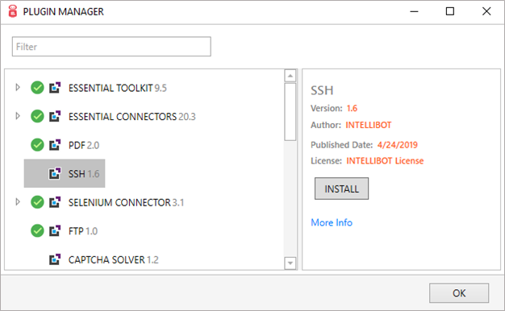Focus the Filter text field
Image resolution: width=505 pixels, height=311 pixels.
(111, 47)
